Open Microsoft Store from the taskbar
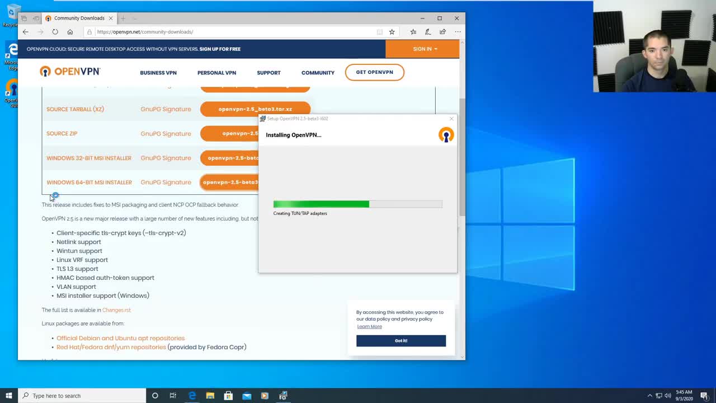The image size is (716, 403). pyautogui.click(x=228, y=396)
